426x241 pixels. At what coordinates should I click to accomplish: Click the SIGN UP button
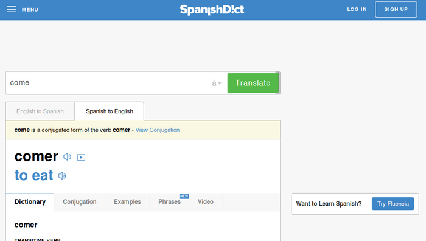point(396,9)
